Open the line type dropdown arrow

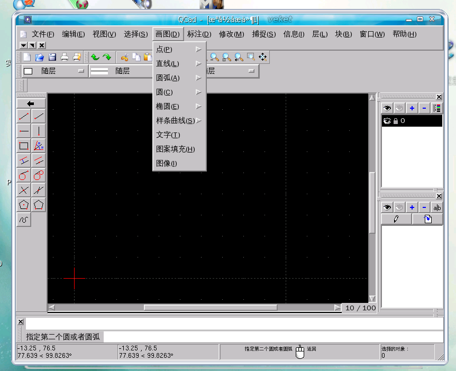pyautogui.click(x=251, y=71)
